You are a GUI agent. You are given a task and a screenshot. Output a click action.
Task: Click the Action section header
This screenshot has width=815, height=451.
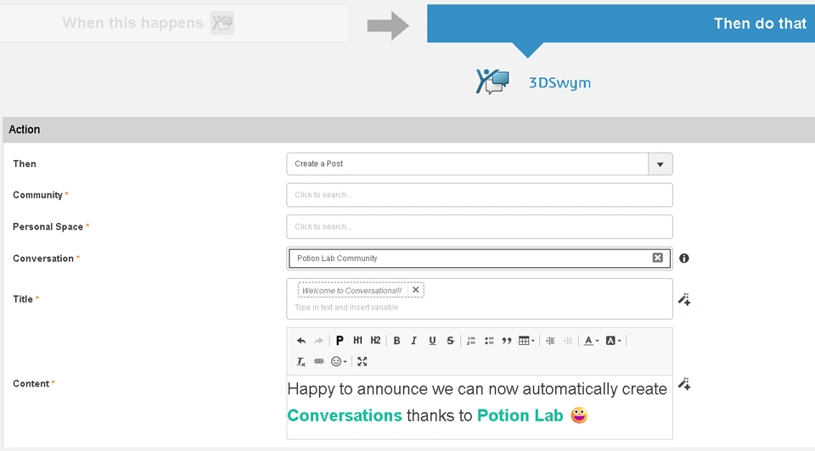point(408,130)
